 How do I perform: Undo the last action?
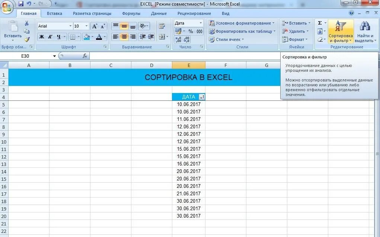click(x=29, y=4)
